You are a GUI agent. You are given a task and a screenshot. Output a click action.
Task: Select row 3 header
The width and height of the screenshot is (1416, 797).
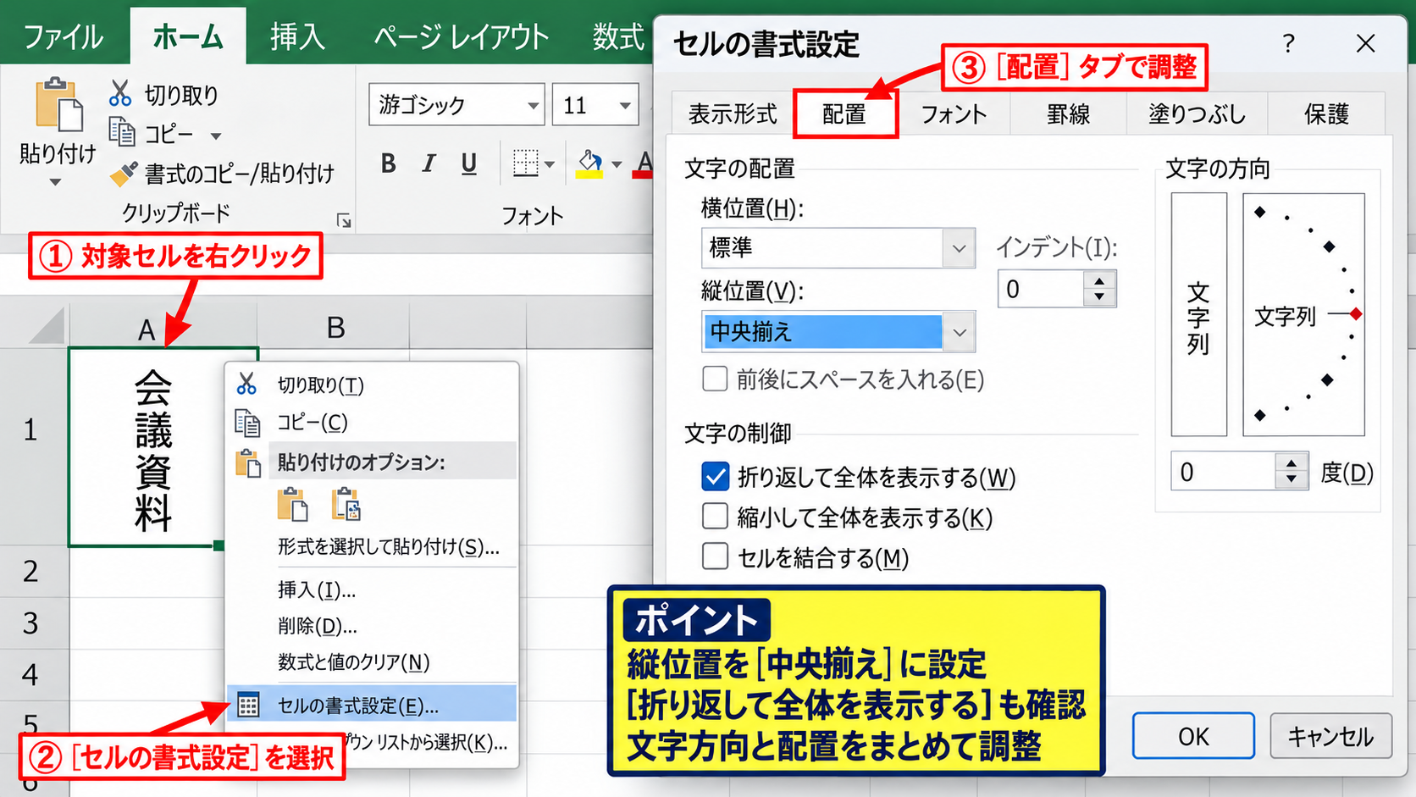tap(31, 623)
